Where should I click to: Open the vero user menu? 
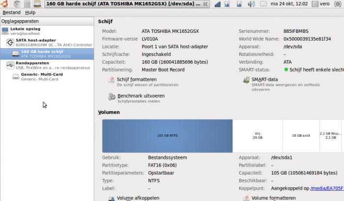[321, 4]
